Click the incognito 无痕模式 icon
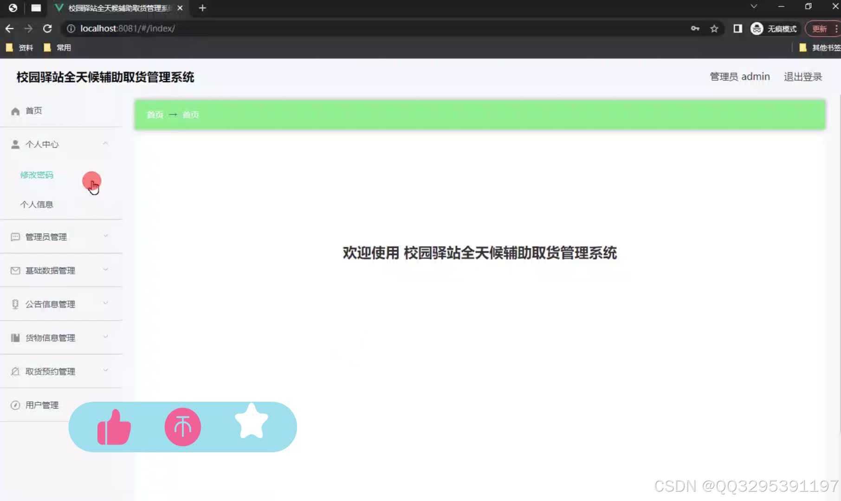Image resolution: width=841 pixels, height=501 pixels. 757,29
